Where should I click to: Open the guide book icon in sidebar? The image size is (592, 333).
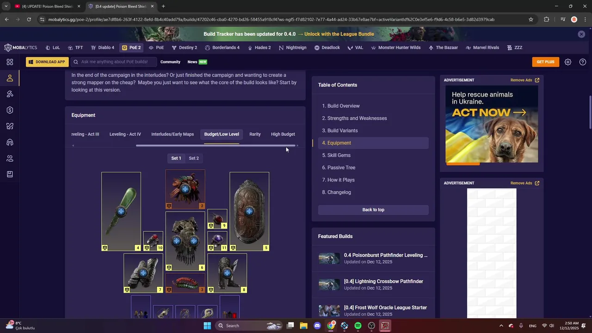pos(10,174)
